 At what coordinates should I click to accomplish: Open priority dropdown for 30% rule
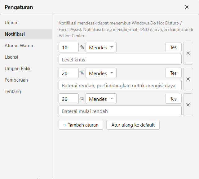click(x=101, y=99)
